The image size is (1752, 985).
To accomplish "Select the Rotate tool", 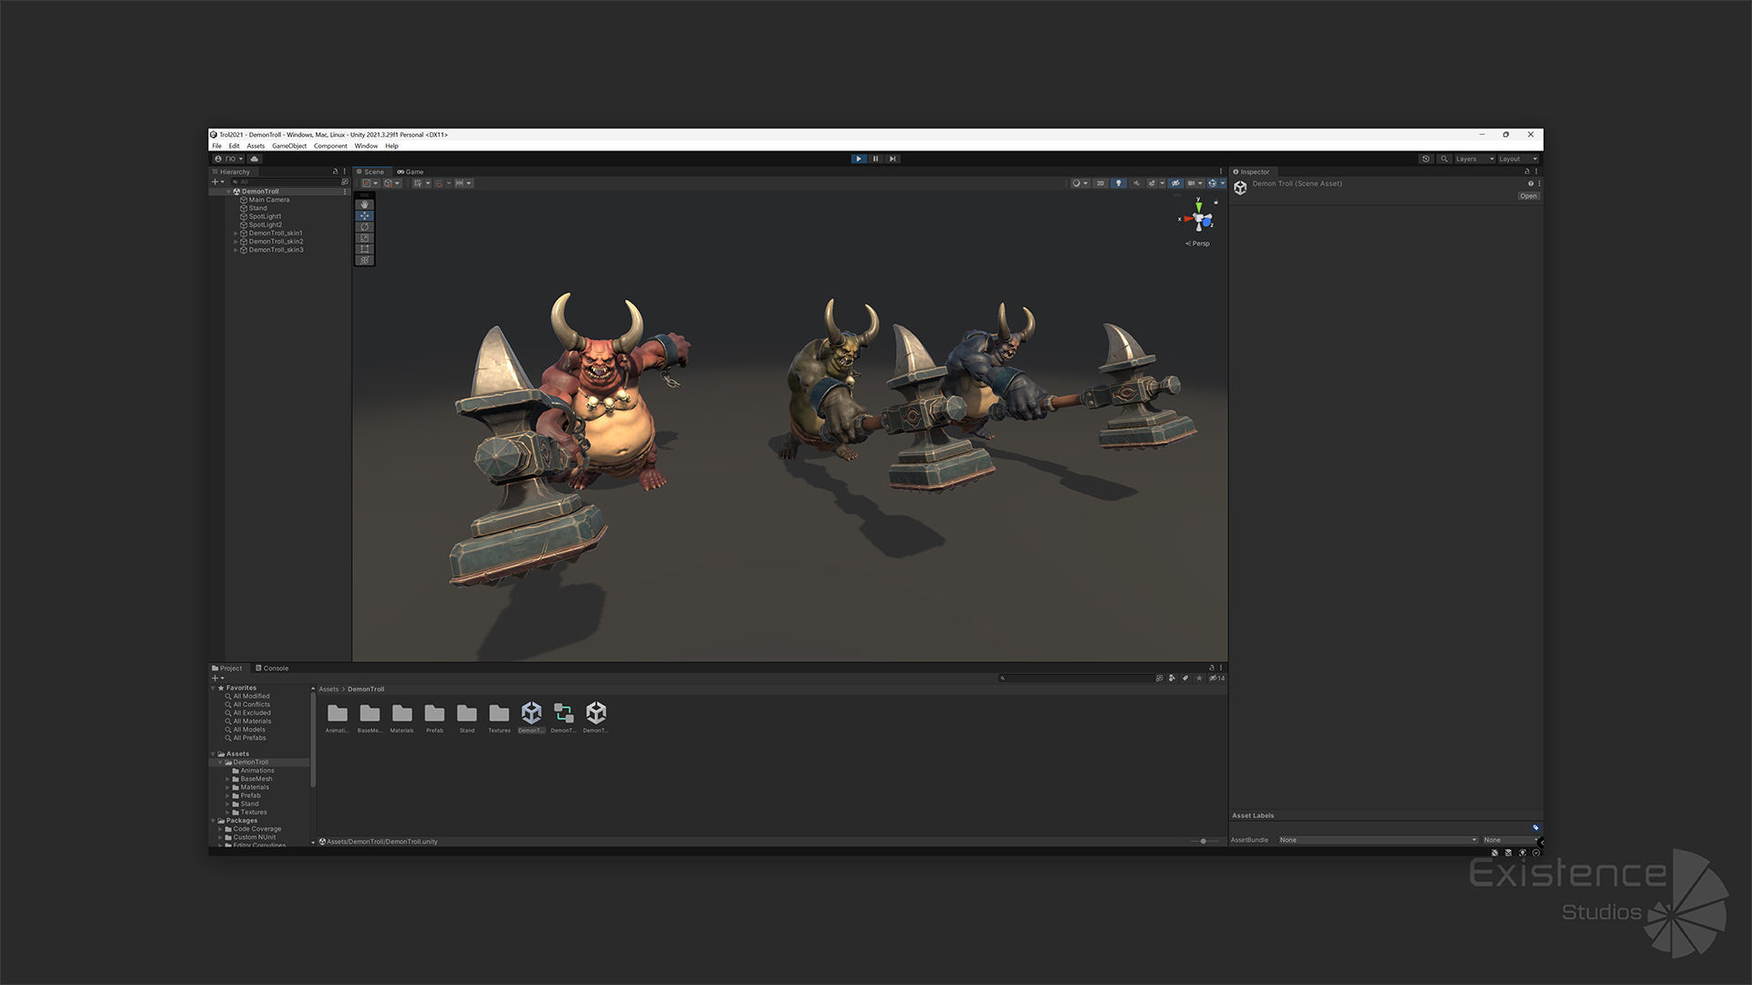I will coord(365,227).
